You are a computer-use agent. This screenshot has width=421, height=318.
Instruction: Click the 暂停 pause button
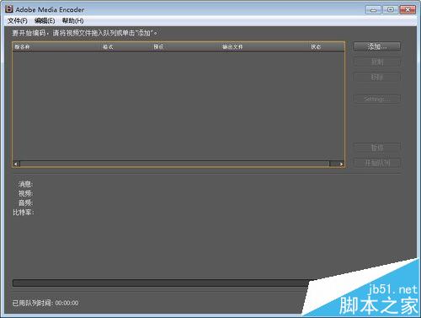point(377,148)
